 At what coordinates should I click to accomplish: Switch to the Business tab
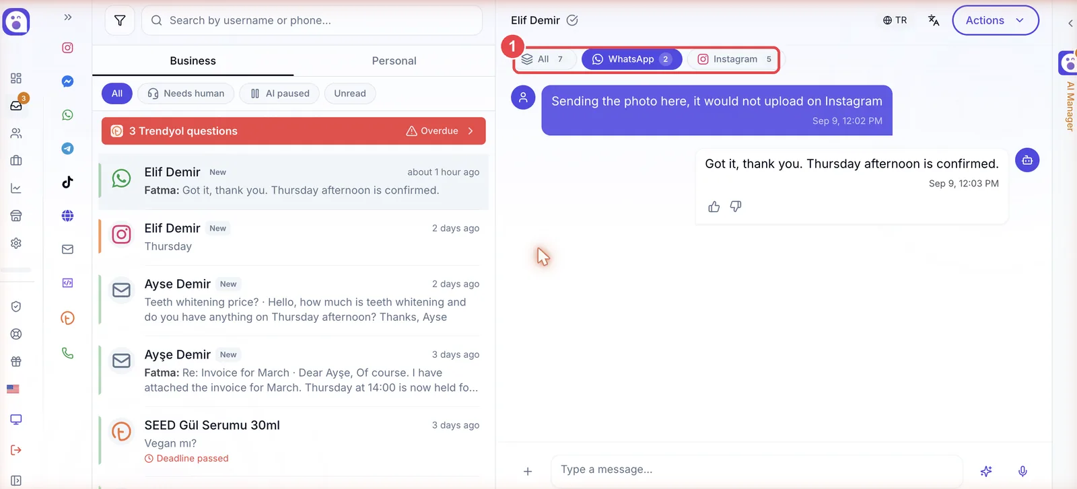click(193, 61)
